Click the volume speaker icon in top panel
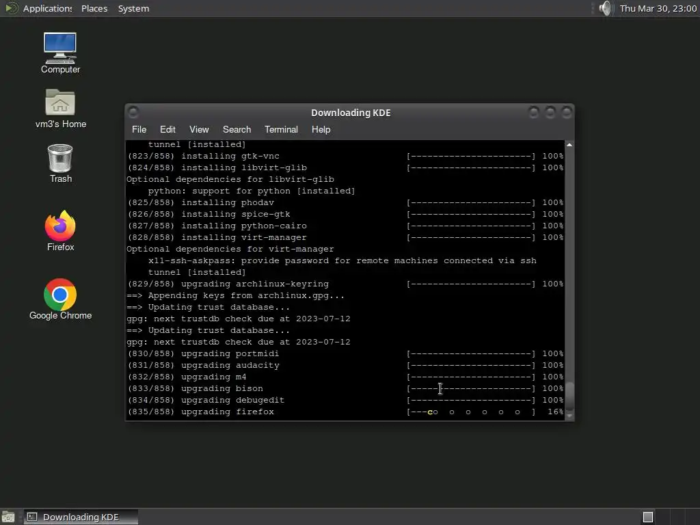The height and width of the screenshot is (525, 700). tap(605, 8)
